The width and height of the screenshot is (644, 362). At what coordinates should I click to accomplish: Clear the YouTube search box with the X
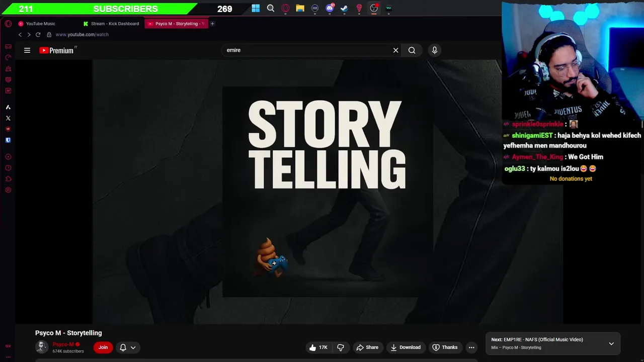(395, 50)
